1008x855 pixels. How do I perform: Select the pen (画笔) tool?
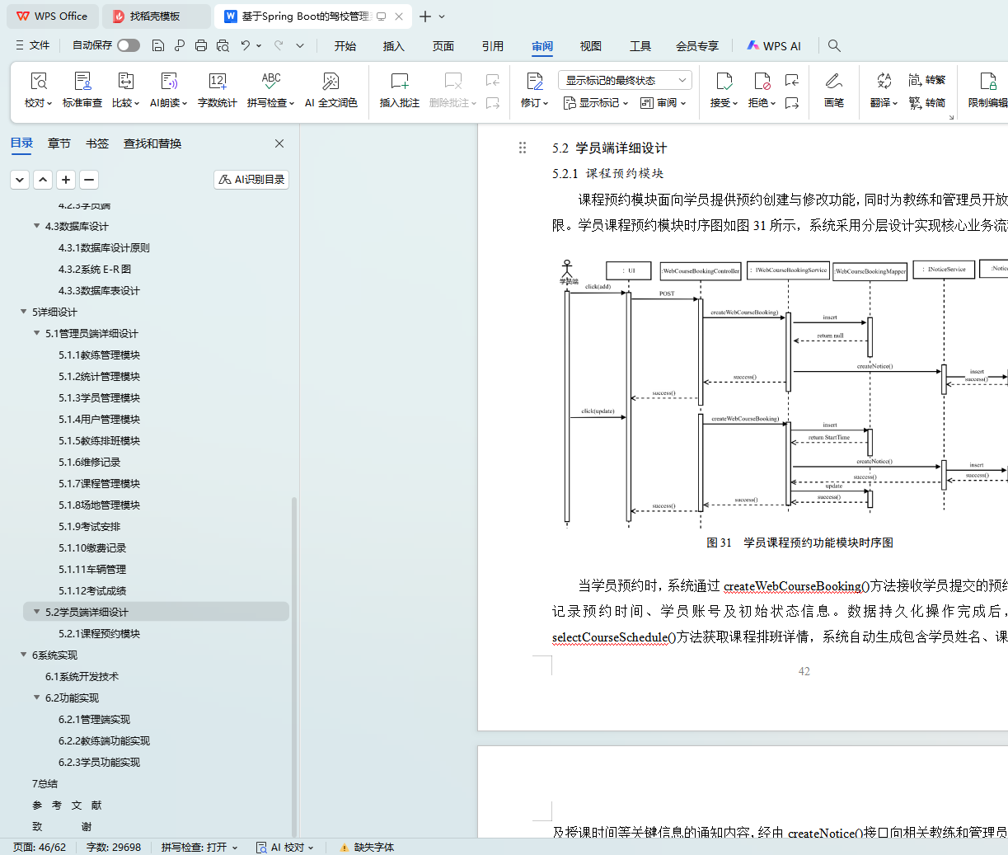click(833, 82)
